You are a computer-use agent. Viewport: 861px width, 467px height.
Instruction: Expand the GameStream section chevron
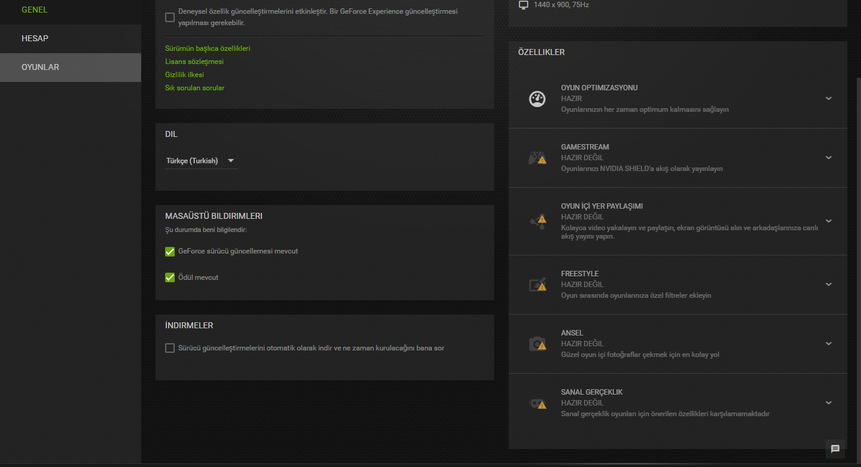point(829,158)
